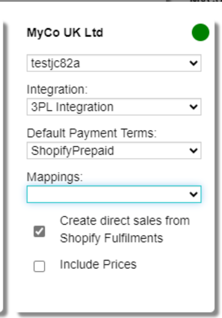The image size is (222, 318).
Task: Click the Shopify Fulfilments line of the checkbox label
Action: [111, 238]
